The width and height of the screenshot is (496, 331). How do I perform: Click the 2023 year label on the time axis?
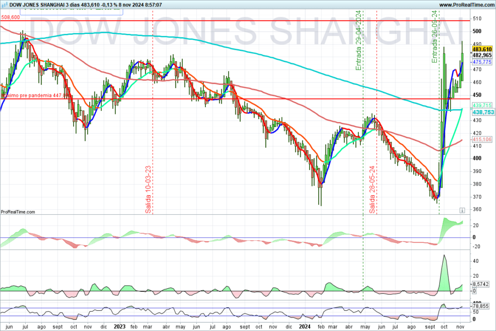click(120, 327)
